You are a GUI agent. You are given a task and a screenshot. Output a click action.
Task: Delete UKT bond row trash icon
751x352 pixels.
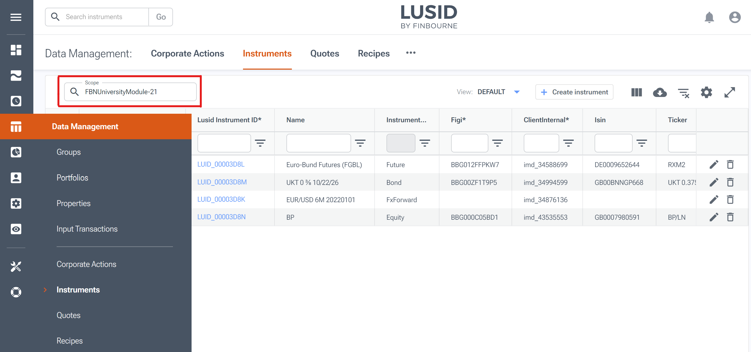pyautogui.click(x=730, y=182)
